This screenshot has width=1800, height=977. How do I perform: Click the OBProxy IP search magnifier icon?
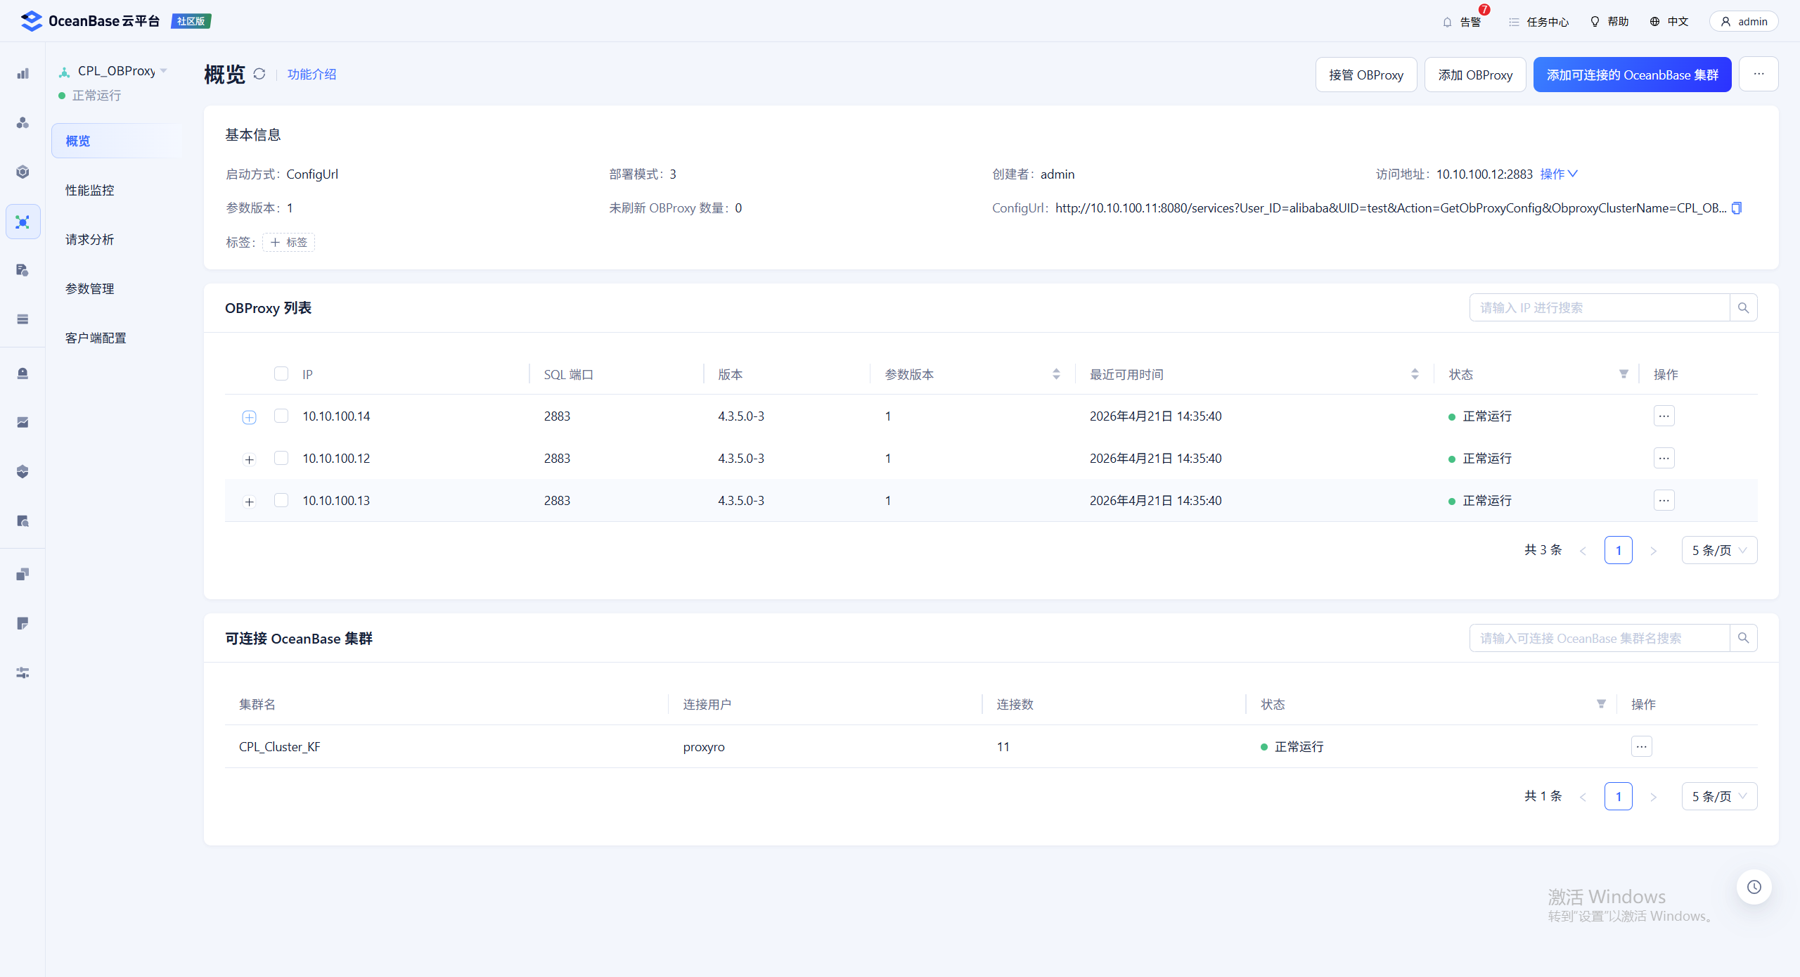pos(1743,308)
